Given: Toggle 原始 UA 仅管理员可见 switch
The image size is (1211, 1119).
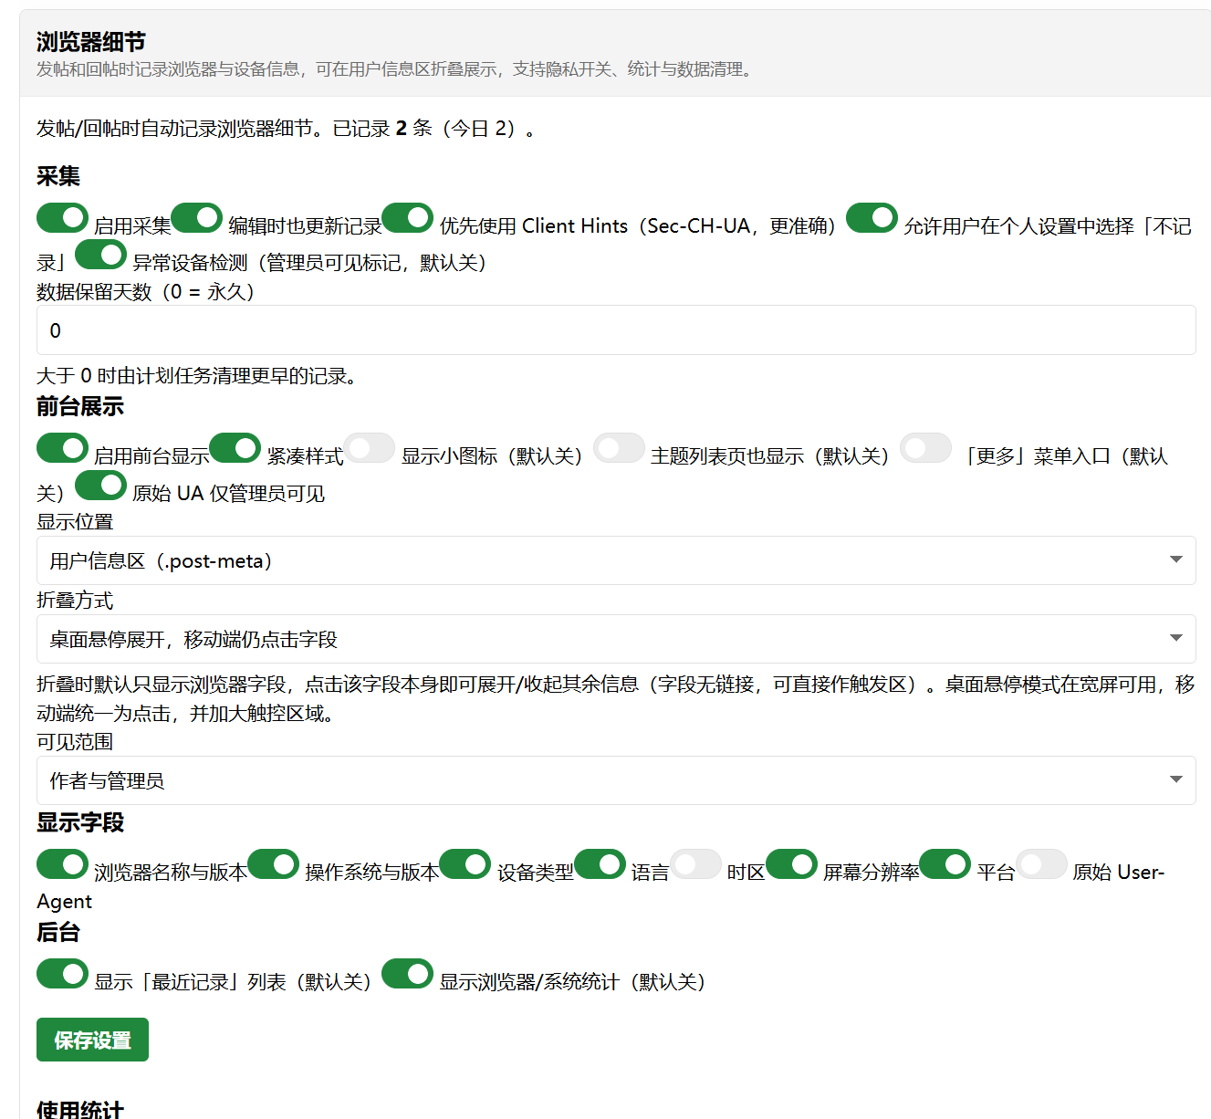Looking at the screenshot, I should coord(100,486).
